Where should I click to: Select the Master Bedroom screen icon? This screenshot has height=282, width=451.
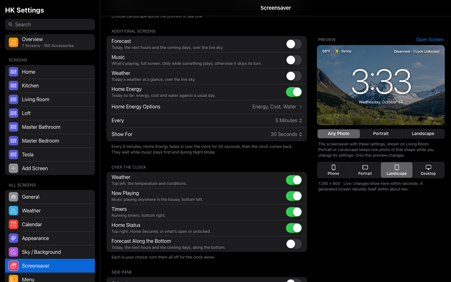pos(13,141)
